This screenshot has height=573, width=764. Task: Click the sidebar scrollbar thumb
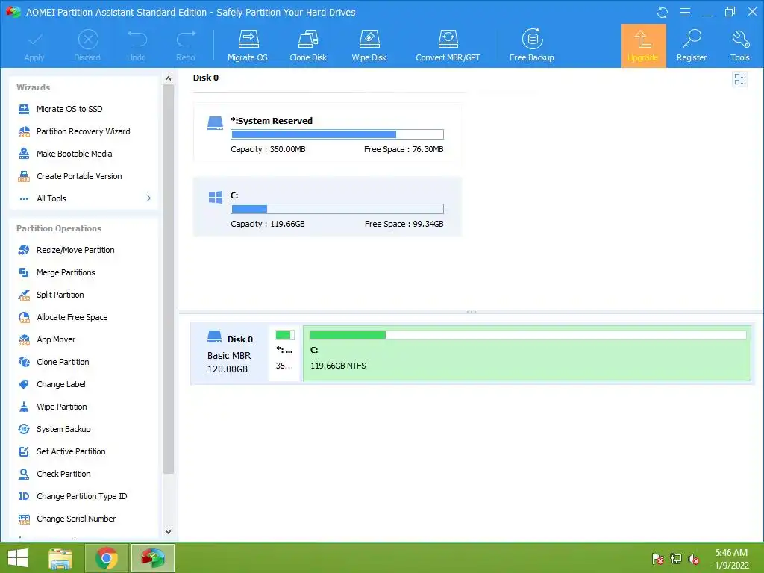[x=168, y=279]
